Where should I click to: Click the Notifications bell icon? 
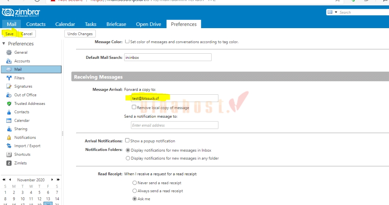pyautogui.click(x=9, y=137)
